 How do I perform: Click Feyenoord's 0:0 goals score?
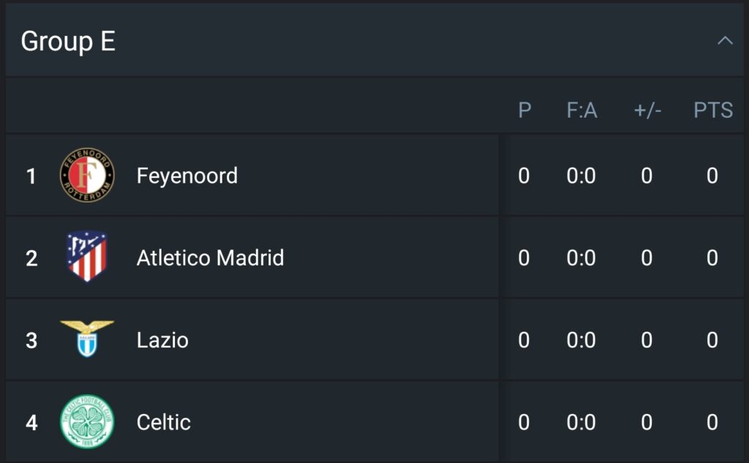(x=581, y=176)
